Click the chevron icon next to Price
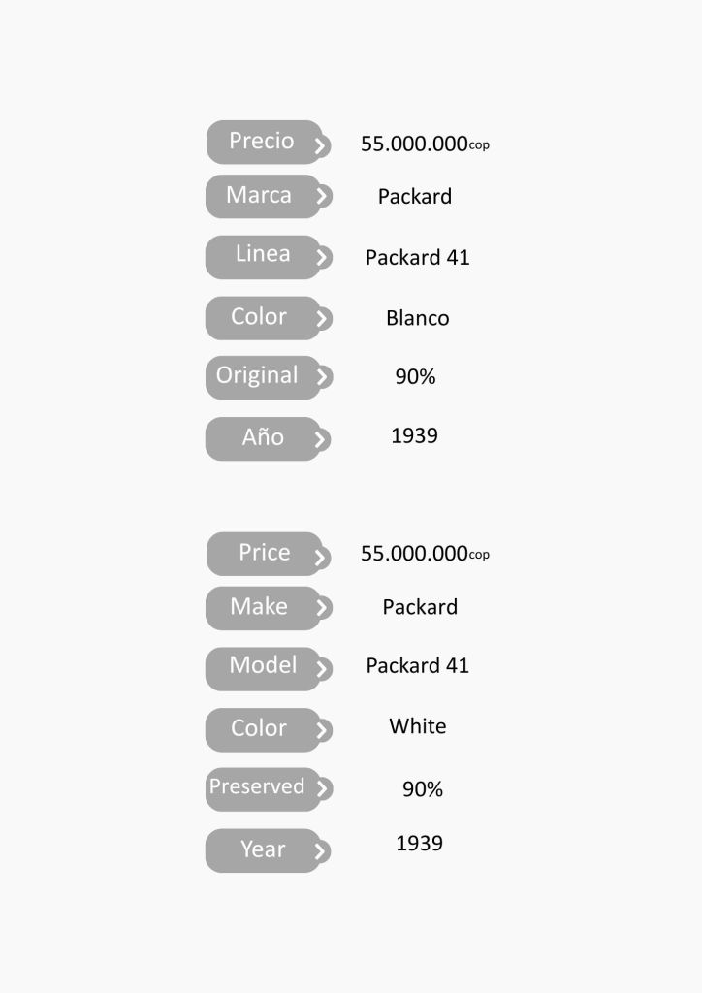This screenshot has width=702, height=993. [x=321, y=559]
